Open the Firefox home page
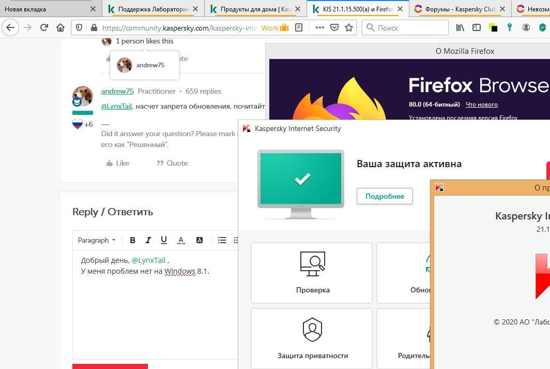550x369 pixels. tap(60, 27)
